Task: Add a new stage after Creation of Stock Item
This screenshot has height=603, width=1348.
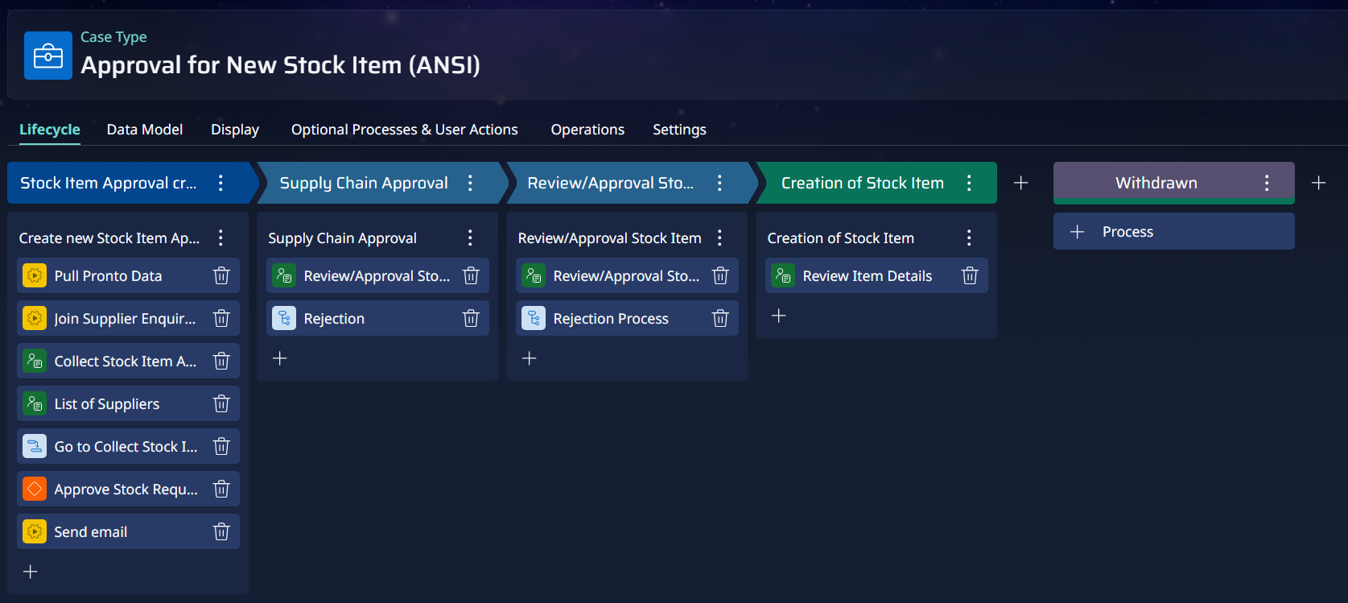Action: point(1021,183)
